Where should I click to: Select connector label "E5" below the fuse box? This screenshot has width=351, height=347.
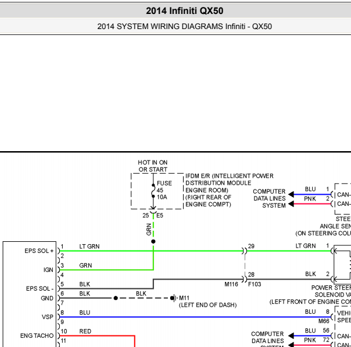[x=160, y=216]
